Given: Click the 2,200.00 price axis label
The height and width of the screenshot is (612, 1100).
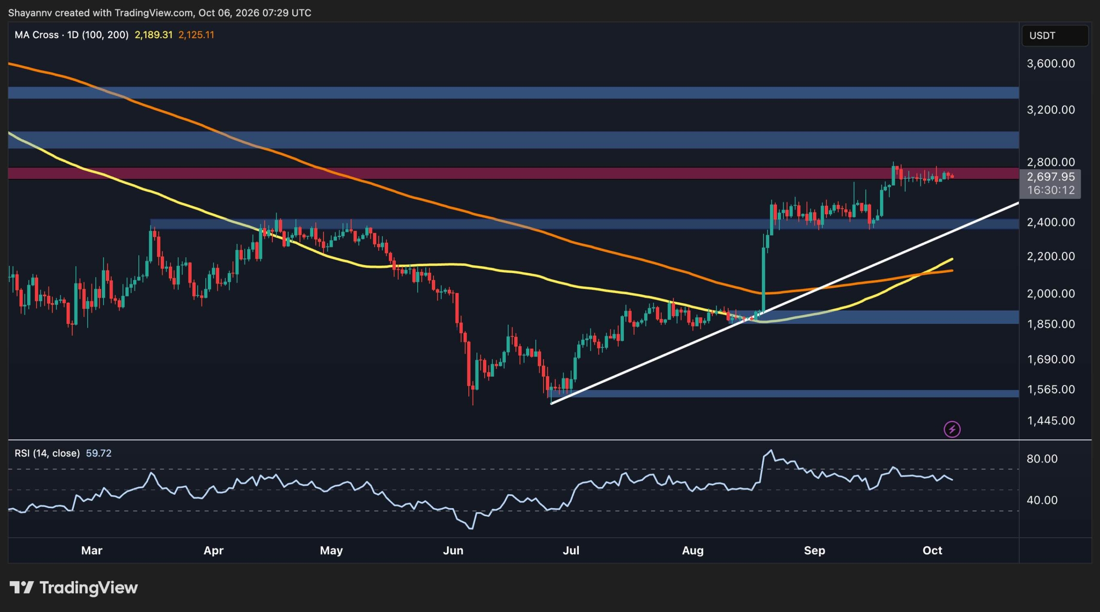Looking at the screenshot, I should click(x=1051, y=256).
